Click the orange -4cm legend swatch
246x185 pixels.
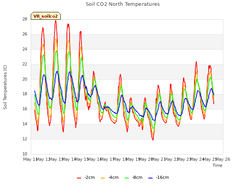(103, 178)
